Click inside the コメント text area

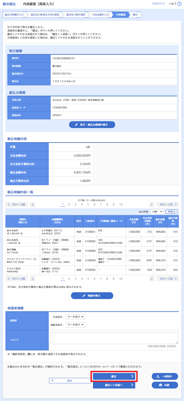tap(114, 338)
